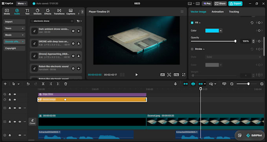Expand the Music category
This screenshot has width=267, height=142.
[x=14, y=35]
